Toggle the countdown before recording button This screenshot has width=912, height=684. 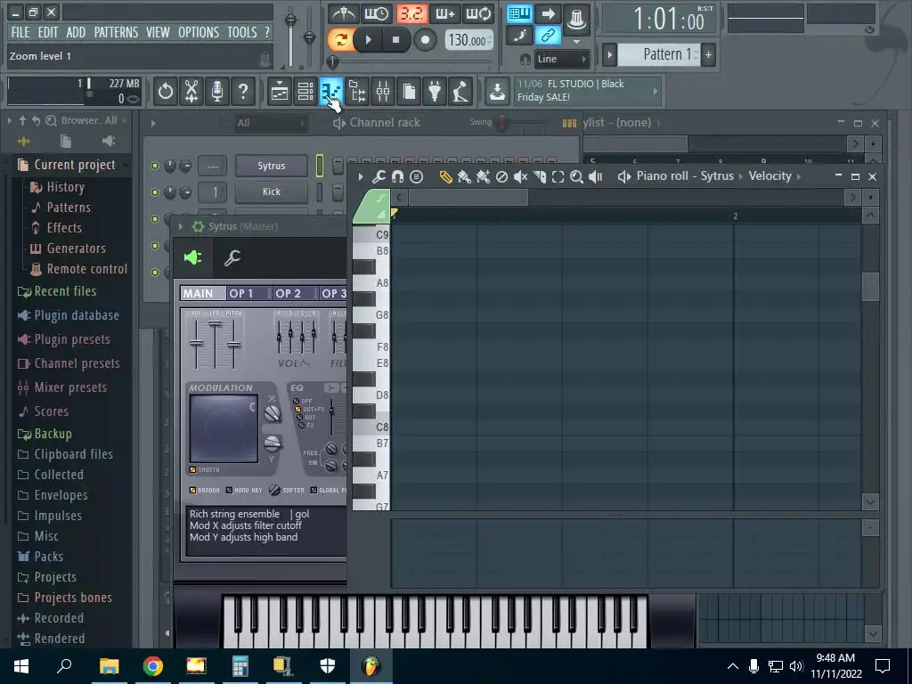[x=411, y=13]
